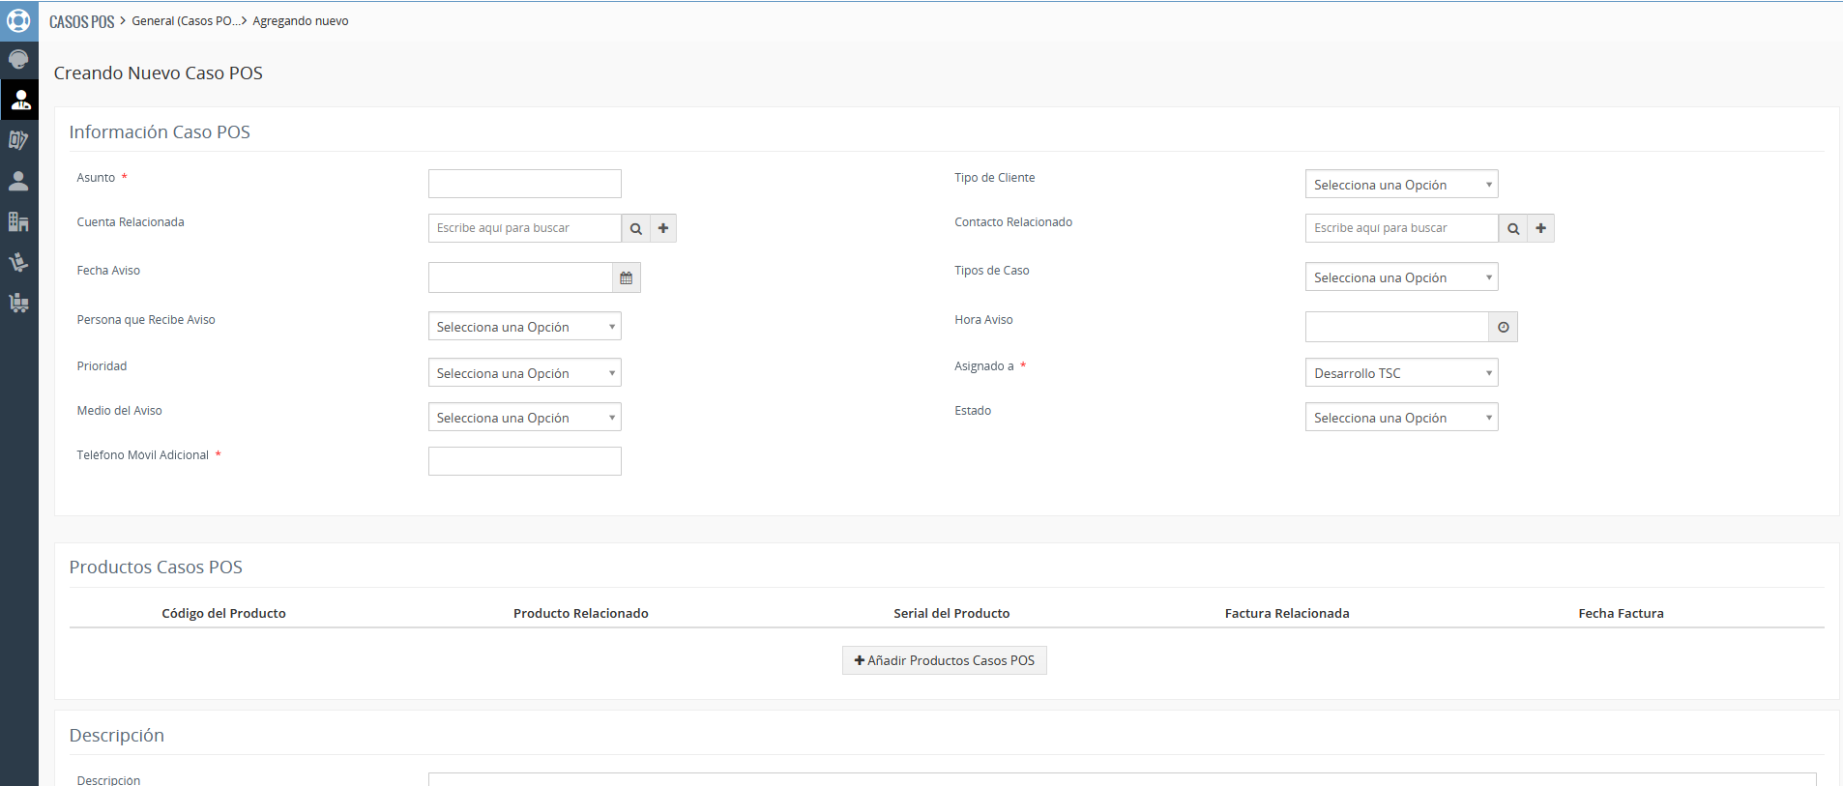Screen dimensions: 1843x786
Task: Change Asignado a from Desarrollo TSC
Action: 1401,372
